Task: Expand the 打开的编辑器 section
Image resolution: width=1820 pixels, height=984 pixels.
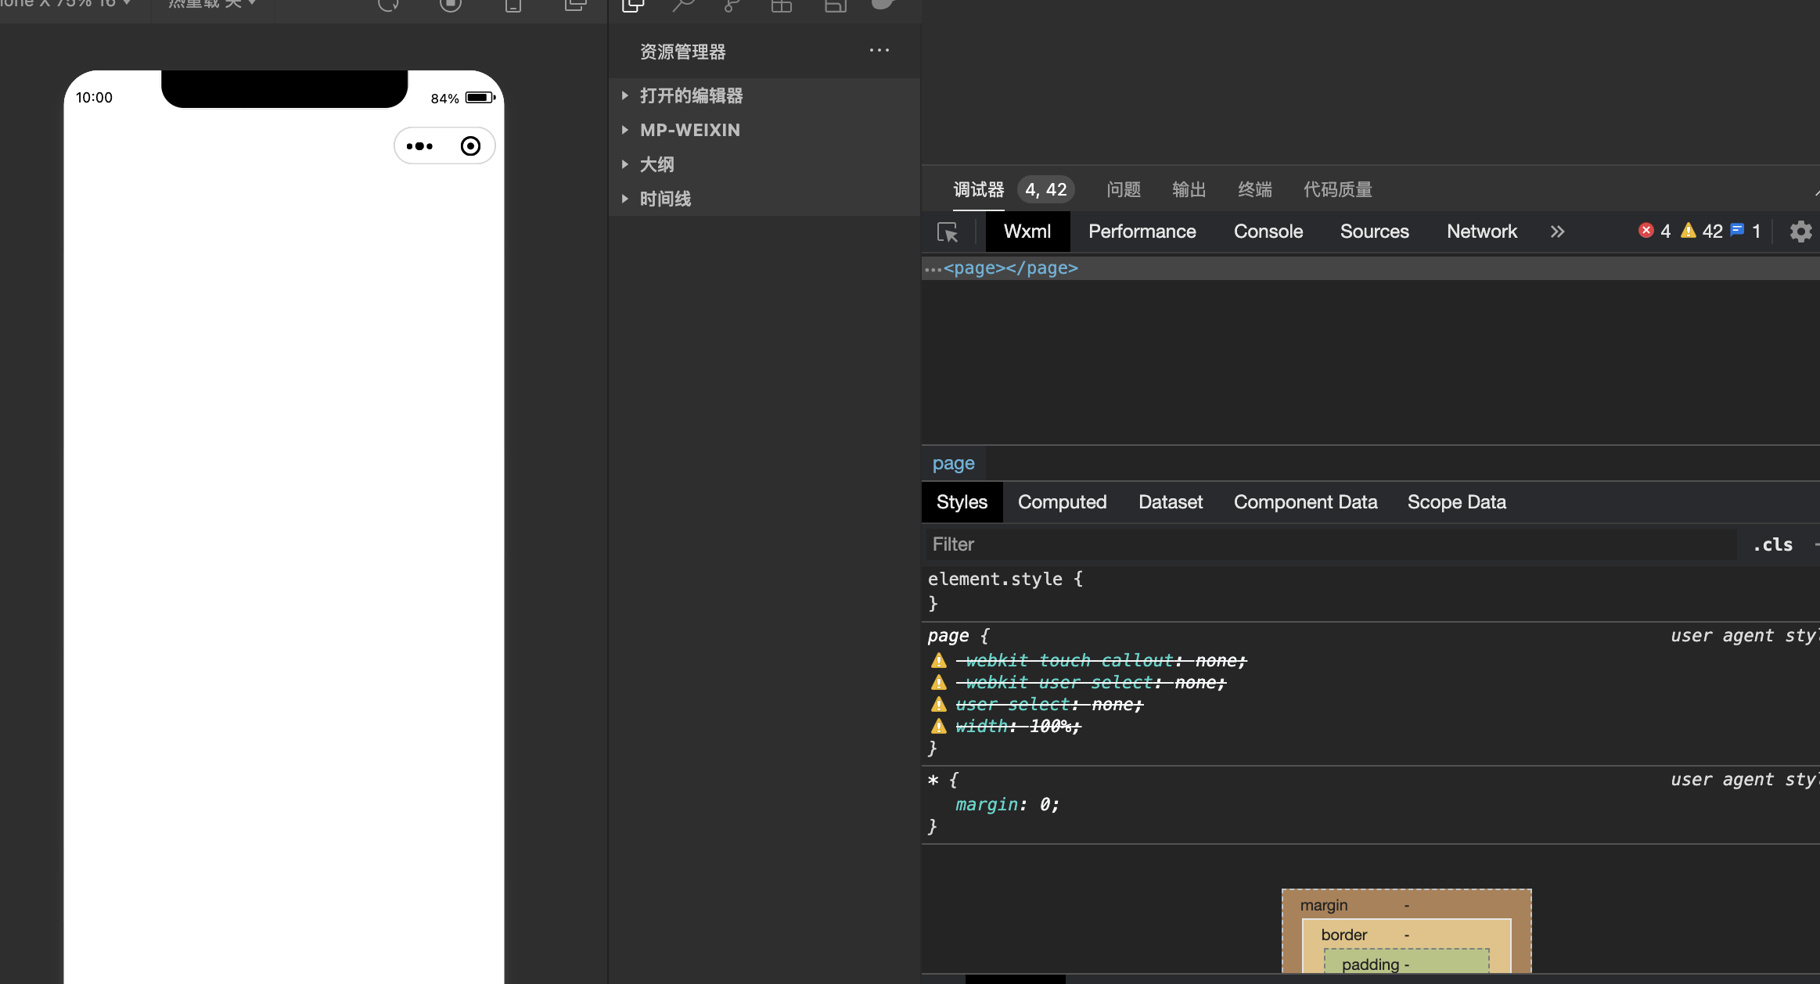Action: pos(764,95)
